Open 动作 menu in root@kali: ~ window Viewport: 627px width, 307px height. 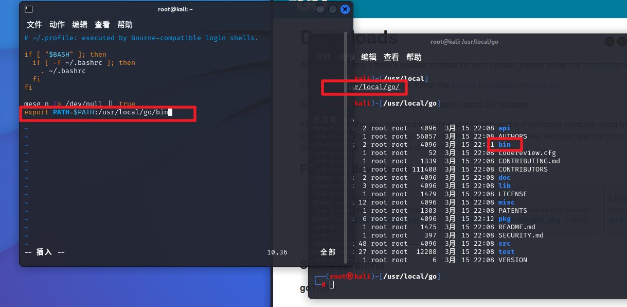point(57,25)
